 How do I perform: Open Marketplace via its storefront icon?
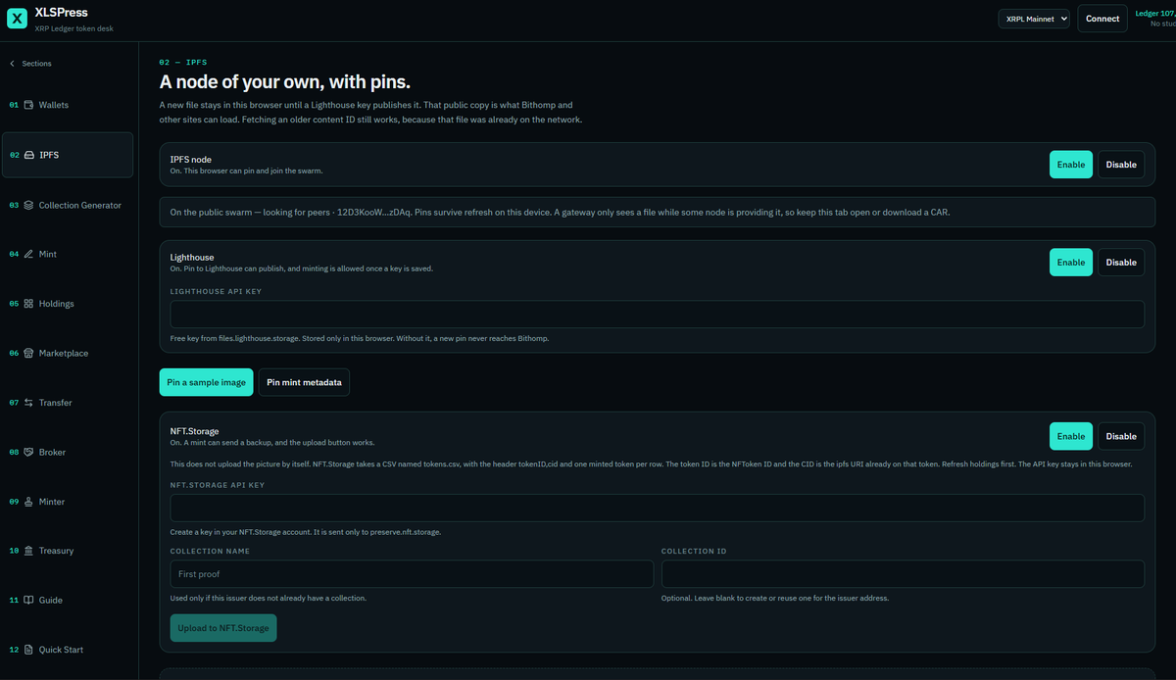29,353
